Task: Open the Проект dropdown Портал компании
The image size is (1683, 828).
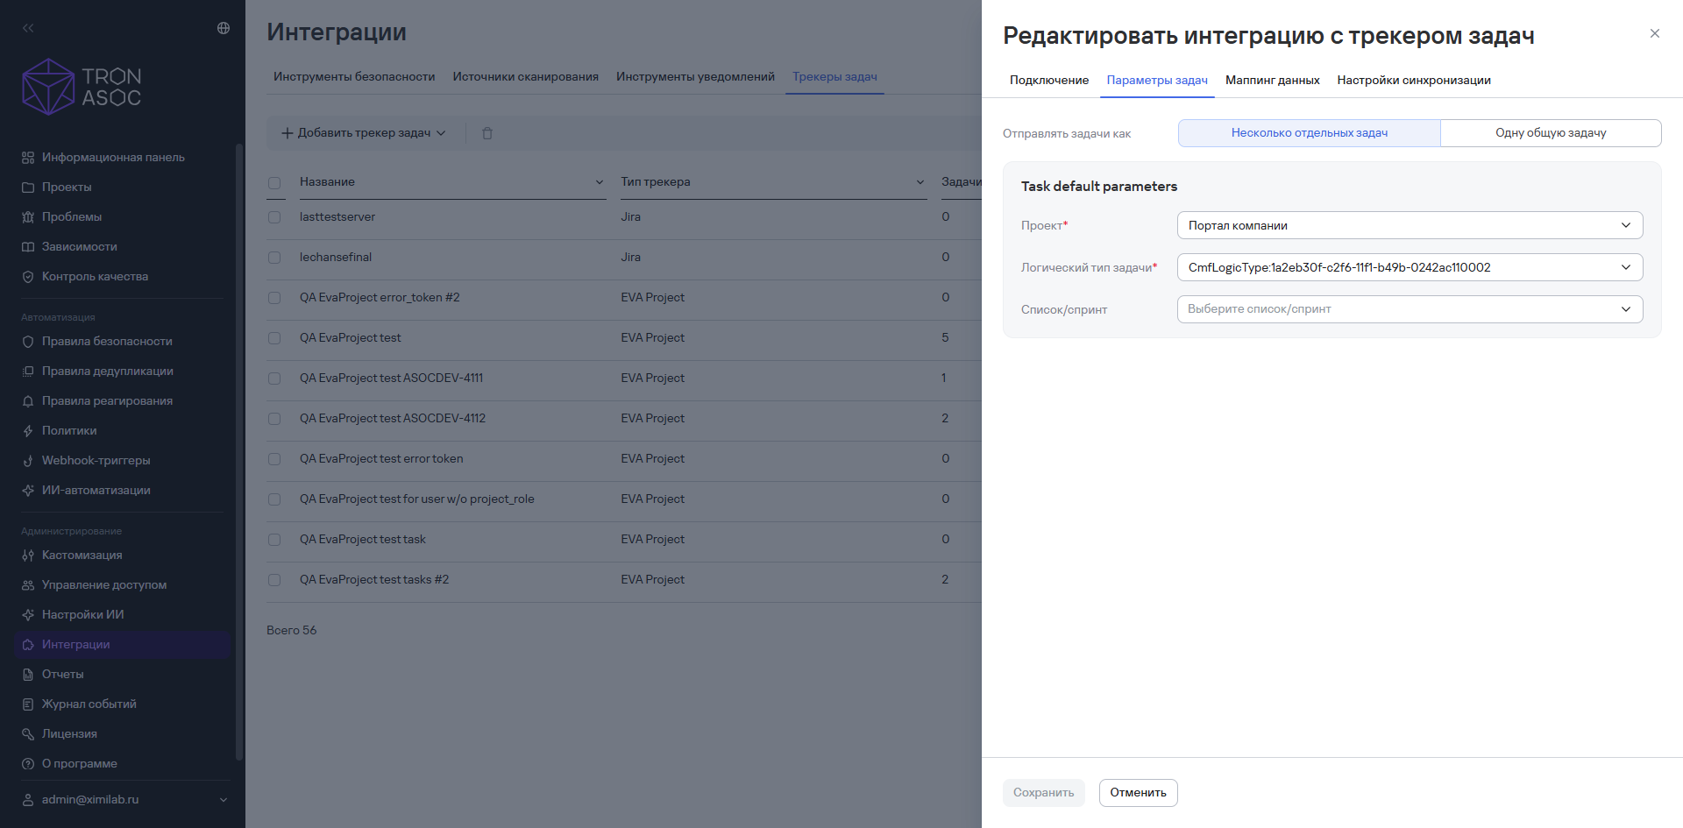Action: pos(1410,225)
